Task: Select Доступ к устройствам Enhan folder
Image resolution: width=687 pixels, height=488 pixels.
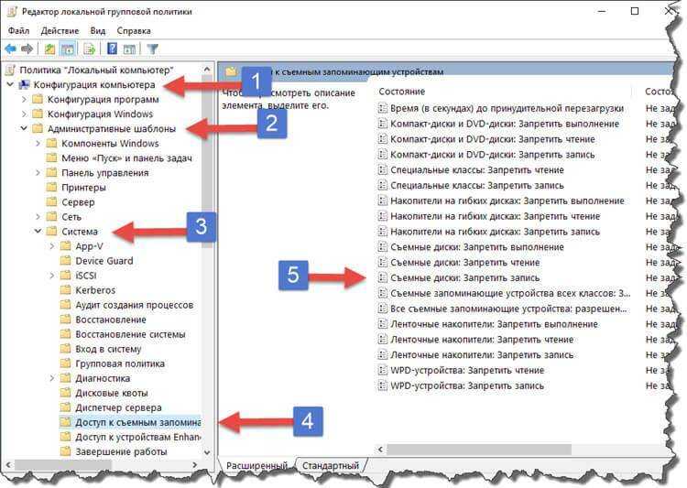Action: coord(138,437)
